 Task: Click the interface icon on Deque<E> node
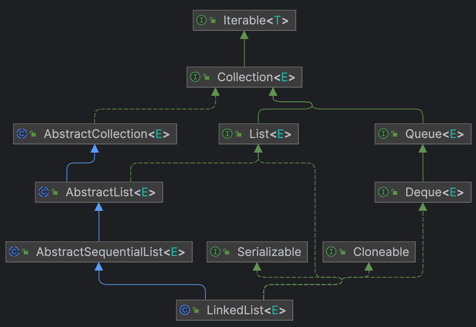383,192
